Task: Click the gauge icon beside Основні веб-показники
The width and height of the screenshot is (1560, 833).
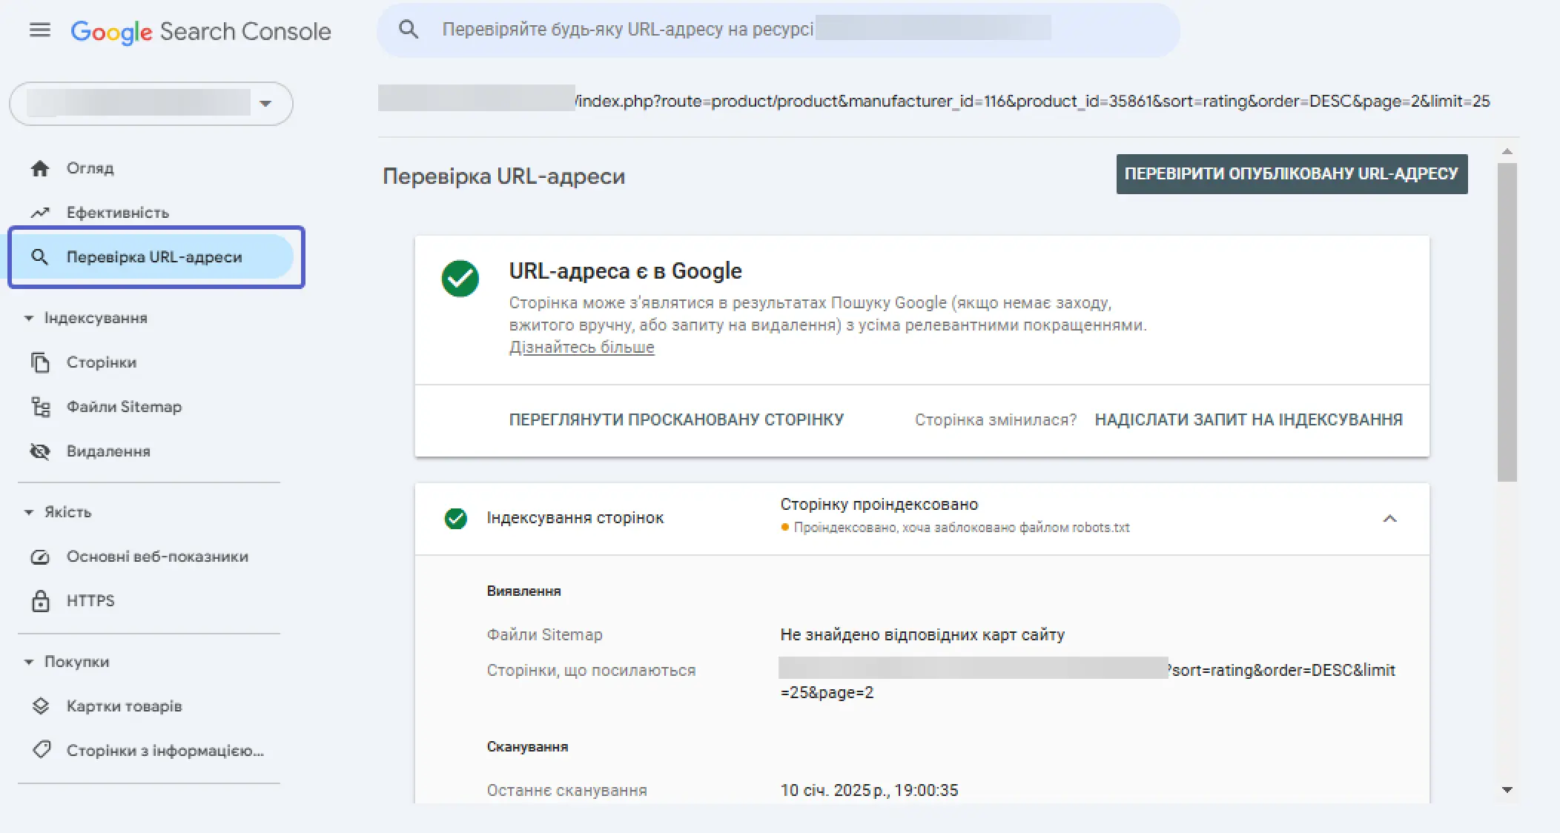Action: [x=40, y=557]
